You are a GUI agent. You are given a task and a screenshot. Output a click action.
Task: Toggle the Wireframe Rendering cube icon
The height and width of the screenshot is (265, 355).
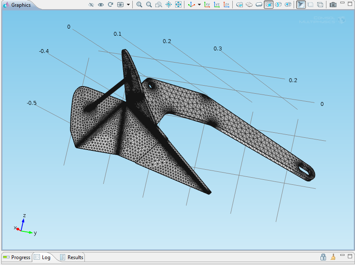click(320, 5)
